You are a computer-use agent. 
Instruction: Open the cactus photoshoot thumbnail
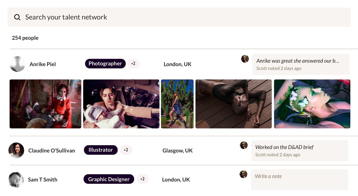tap(177, 104)
